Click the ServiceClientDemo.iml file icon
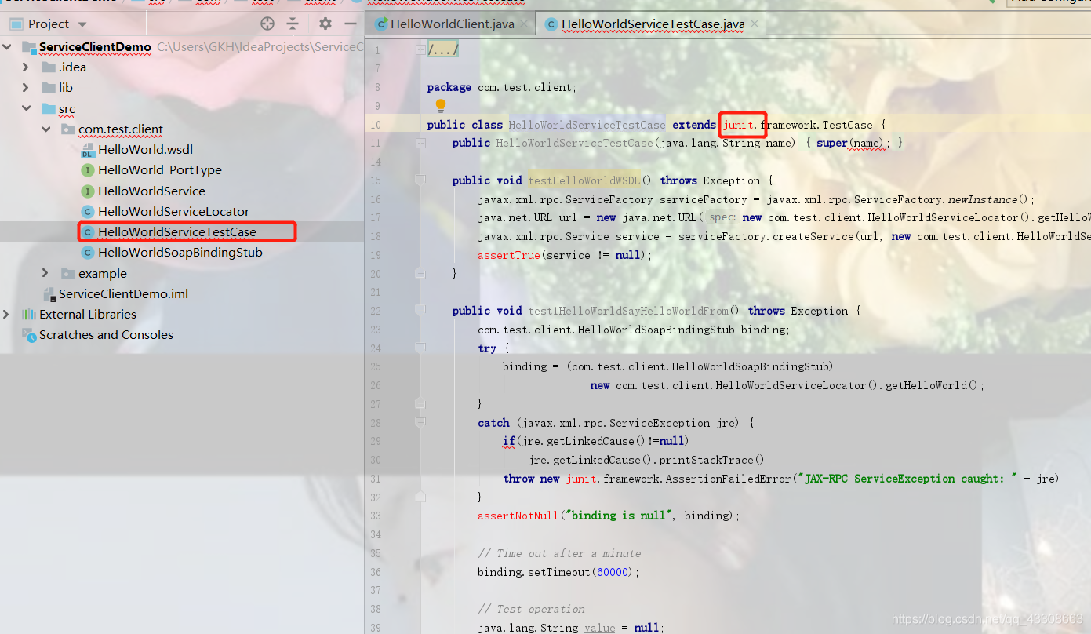 (49, 294)
